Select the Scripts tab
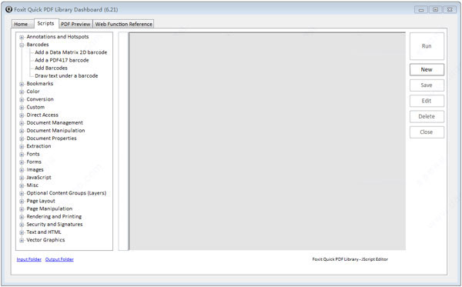Viewport: 462px width, 287px height. tap(45, 23)
